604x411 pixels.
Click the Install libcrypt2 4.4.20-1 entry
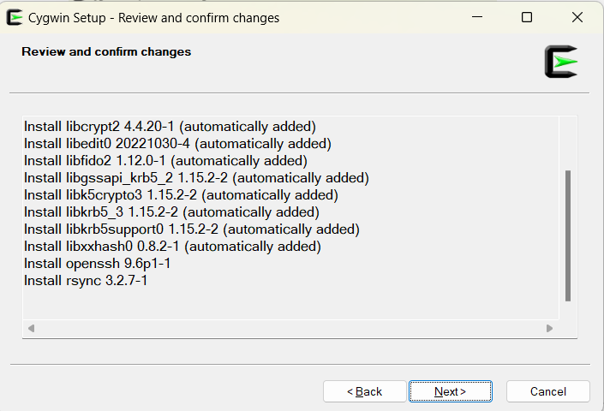[170, 127]
